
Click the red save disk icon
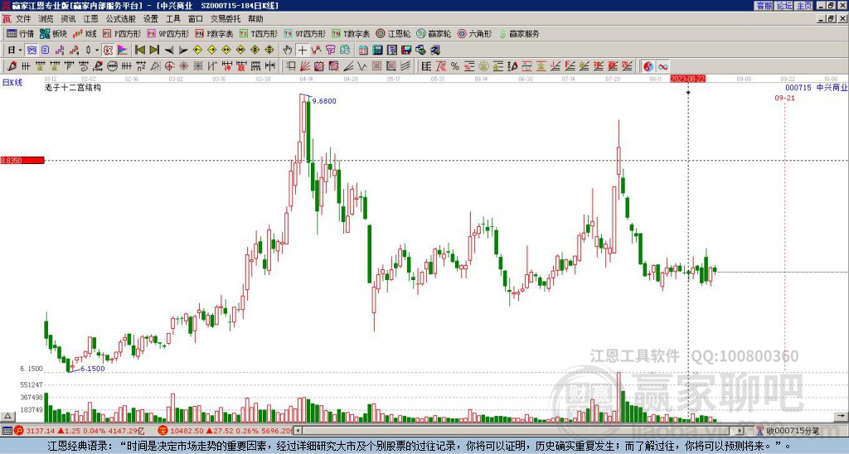[406, 51]
